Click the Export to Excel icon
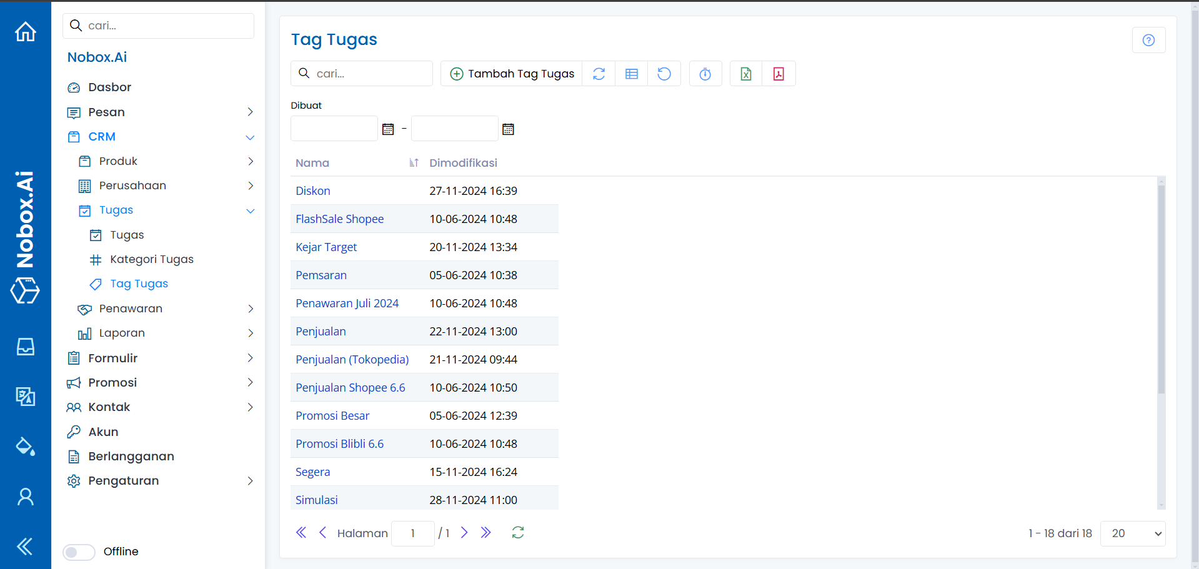This screenshot has width=1199, height=569. click(x=746, y=74)
